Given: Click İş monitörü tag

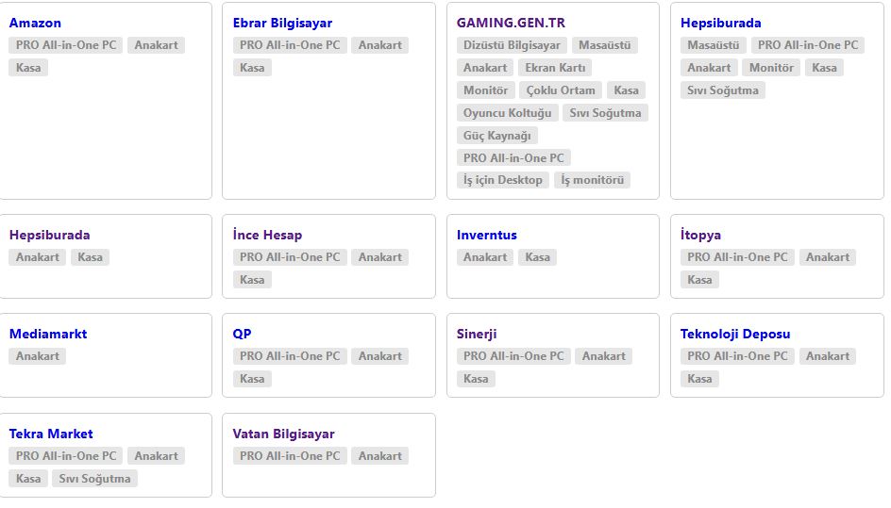Looking at the screenshot, I should (592, 181).
